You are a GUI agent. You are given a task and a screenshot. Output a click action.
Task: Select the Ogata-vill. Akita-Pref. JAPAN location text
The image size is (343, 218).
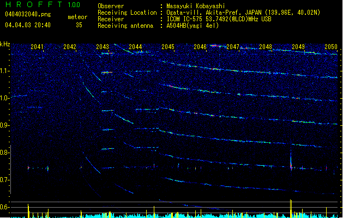pos(243,13)
